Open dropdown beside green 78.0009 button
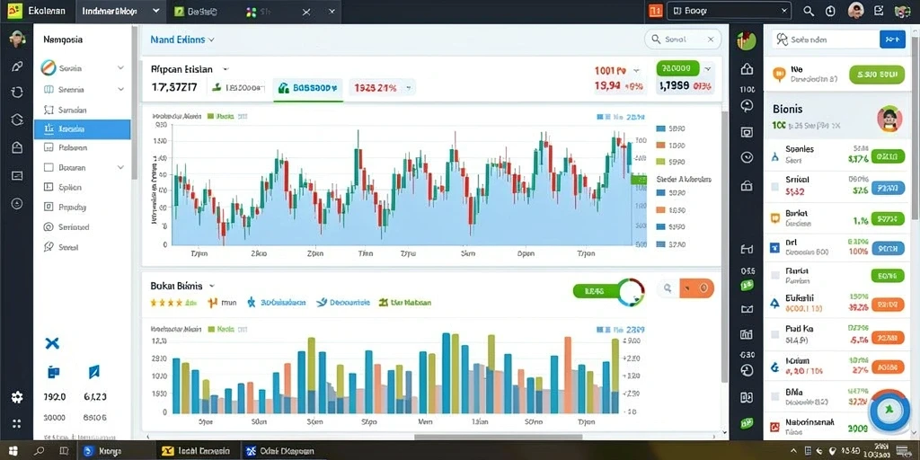This screenshot has height=460, width=920. (x=708, y=68)
